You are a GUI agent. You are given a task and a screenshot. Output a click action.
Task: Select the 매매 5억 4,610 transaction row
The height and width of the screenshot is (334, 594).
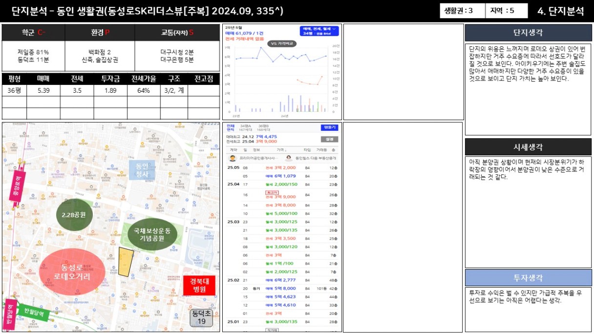[282, 305]
